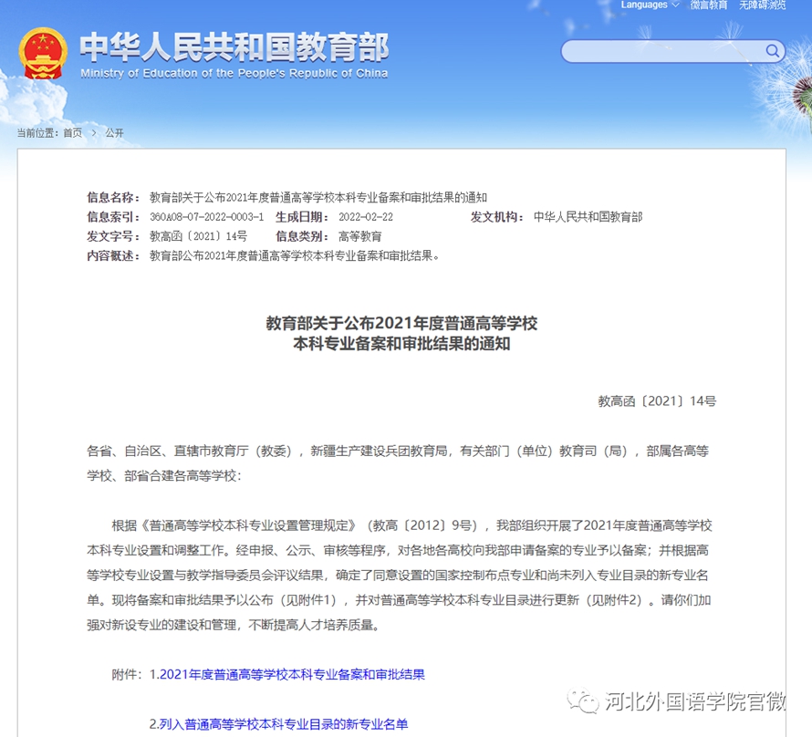Viewport: 812px width, 737px height.
Task: Open the Languages dropdown
Action: 650,5
